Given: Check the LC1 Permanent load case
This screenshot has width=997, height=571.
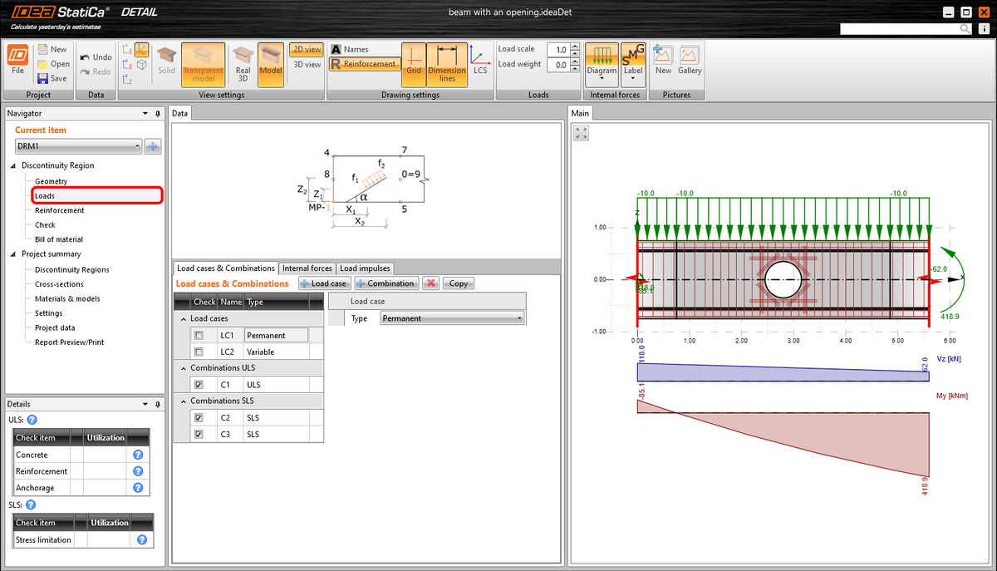Looking at the screenshot, I should (199, 335).
